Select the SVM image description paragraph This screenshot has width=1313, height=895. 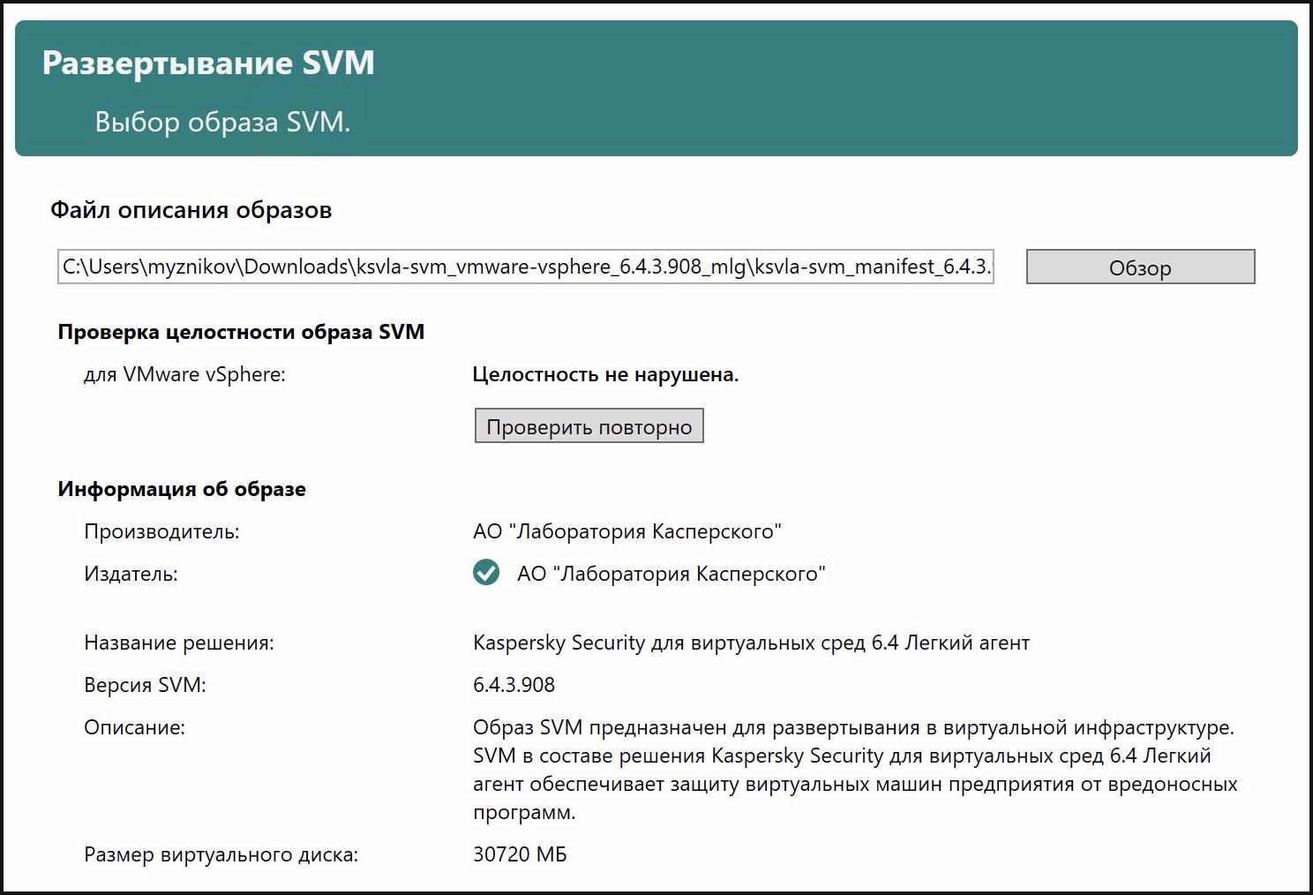(855, 770)
